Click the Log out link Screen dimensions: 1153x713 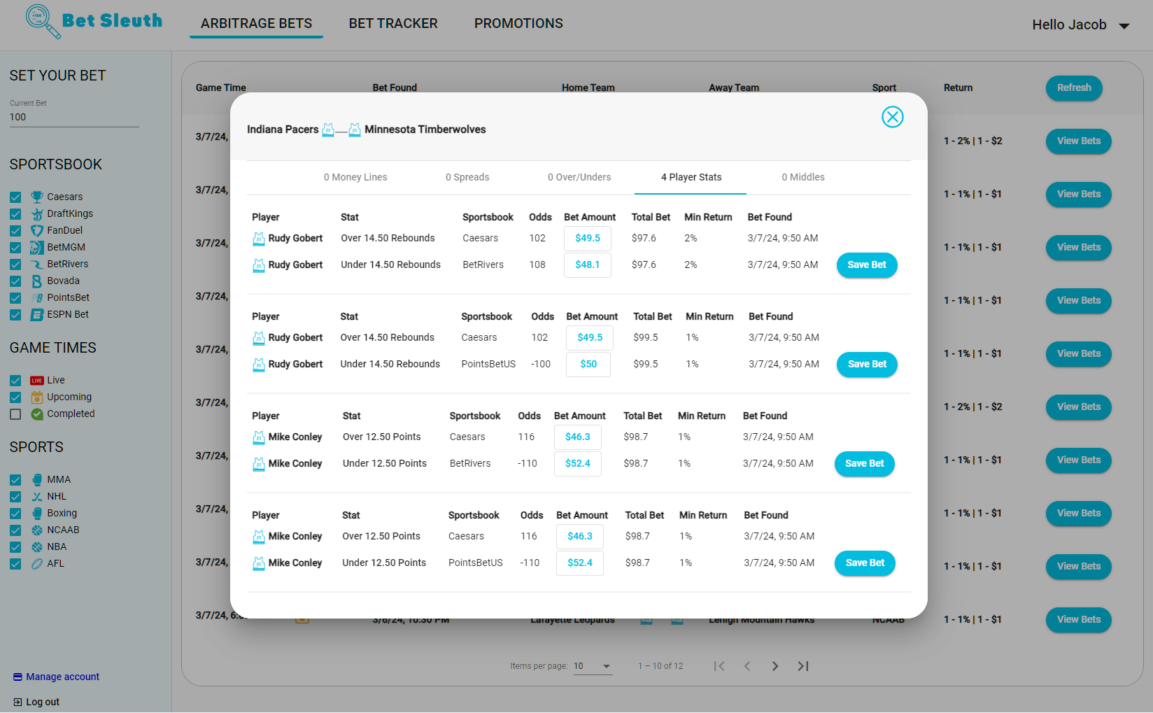[36, 703]
